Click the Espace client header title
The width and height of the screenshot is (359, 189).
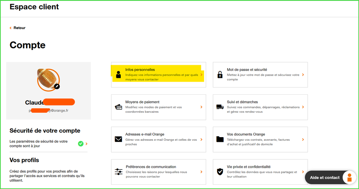(x=34, y=7)
